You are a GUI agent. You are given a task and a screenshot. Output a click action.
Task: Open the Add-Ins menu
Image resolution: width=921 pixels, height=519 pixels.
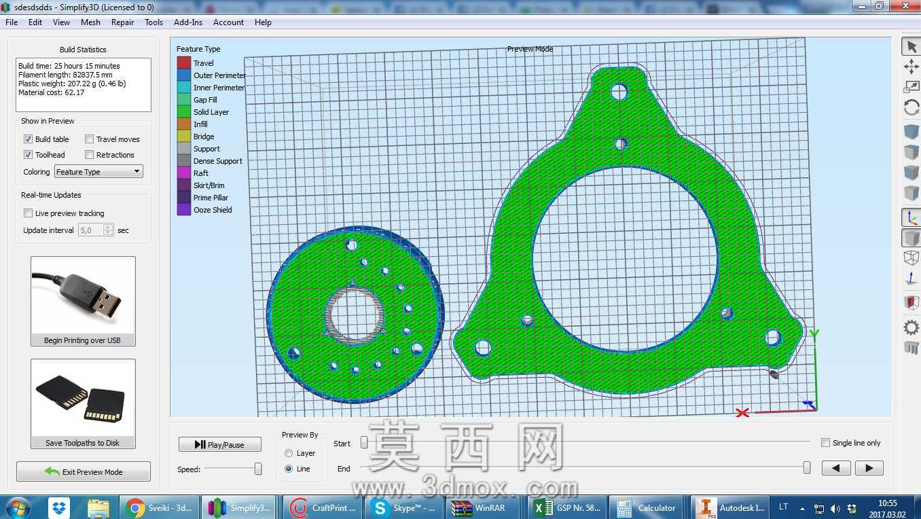188,22
